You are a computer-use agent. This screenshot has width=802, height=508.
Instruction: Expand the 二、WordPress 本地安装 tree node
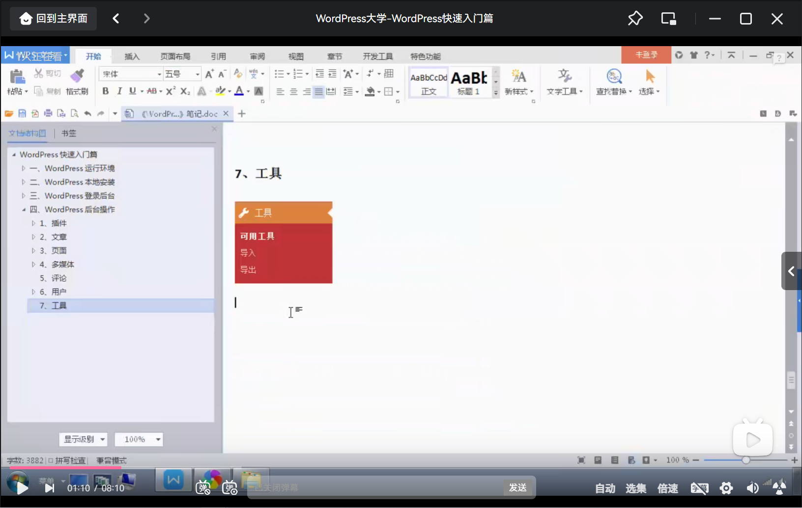(x=23, y=182)
